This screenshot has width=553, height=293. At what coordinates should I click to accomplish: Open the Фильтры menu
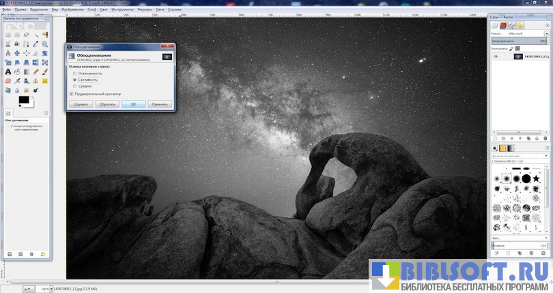145,10
